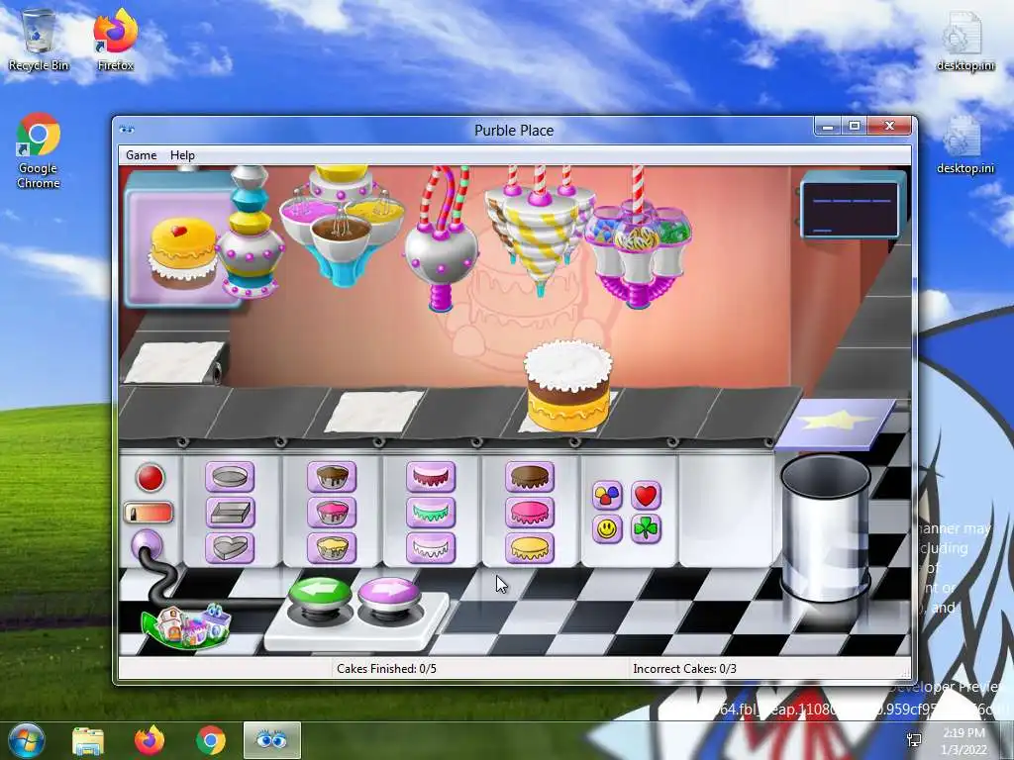Viewport: 1014px width, 760px height.
Task: Open File Explorer from the taskbar
Action: click(87, 740)
